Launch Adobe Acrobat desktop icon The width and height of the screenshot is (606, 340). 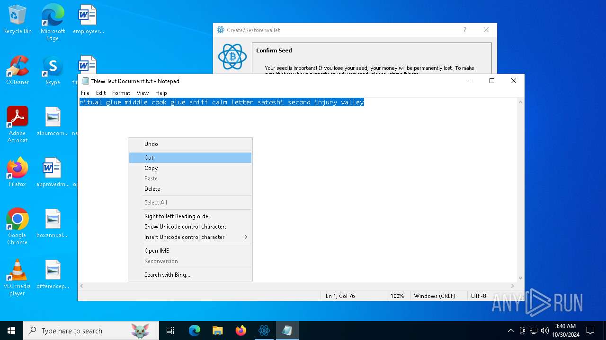tap(18, 124)
